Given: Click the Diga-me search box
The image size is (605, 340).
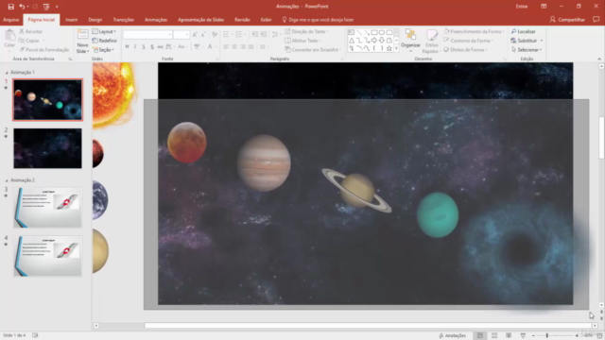Looking at the screenshot, I should 318,20.
